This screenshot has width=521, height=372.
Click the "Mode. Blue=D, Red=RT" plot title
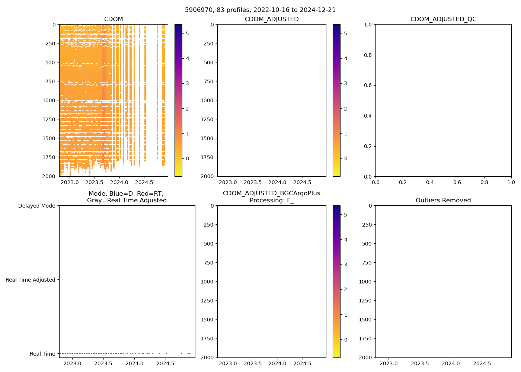point(127,197)
